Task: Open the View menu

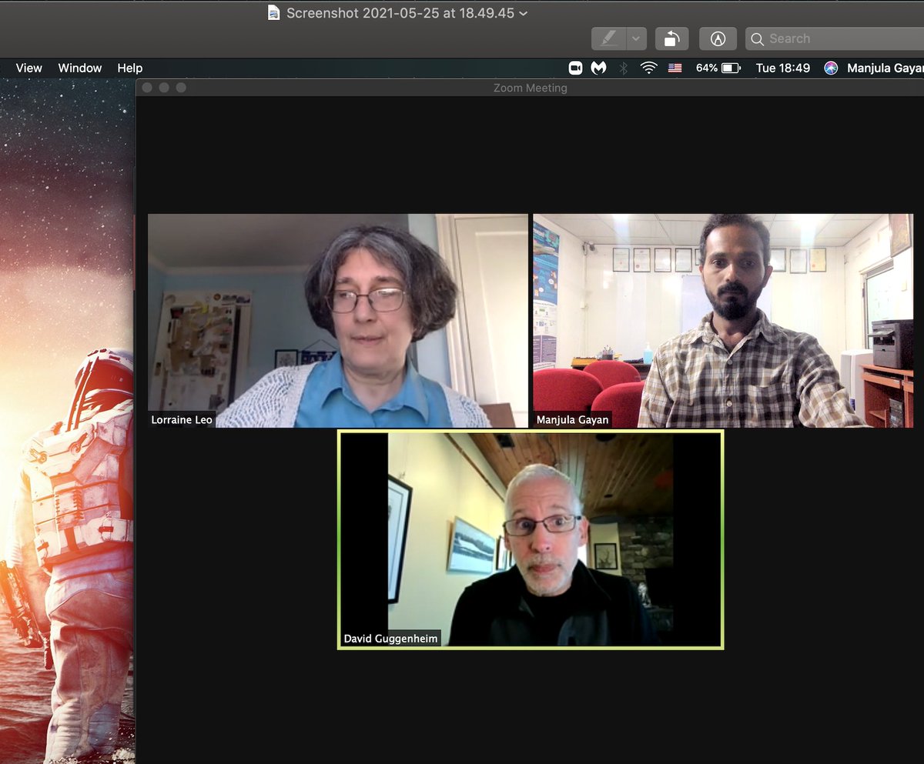Action: click(28, 68)
